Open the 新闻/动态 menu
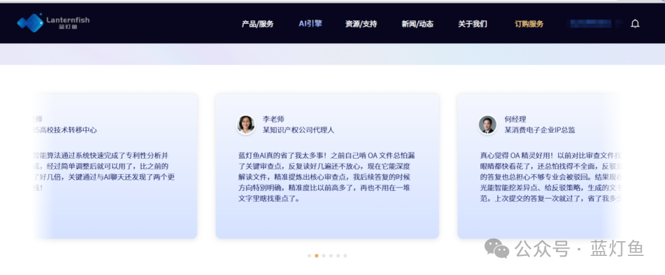This screenshot has height=275, width=665. (x=417, y=24)
